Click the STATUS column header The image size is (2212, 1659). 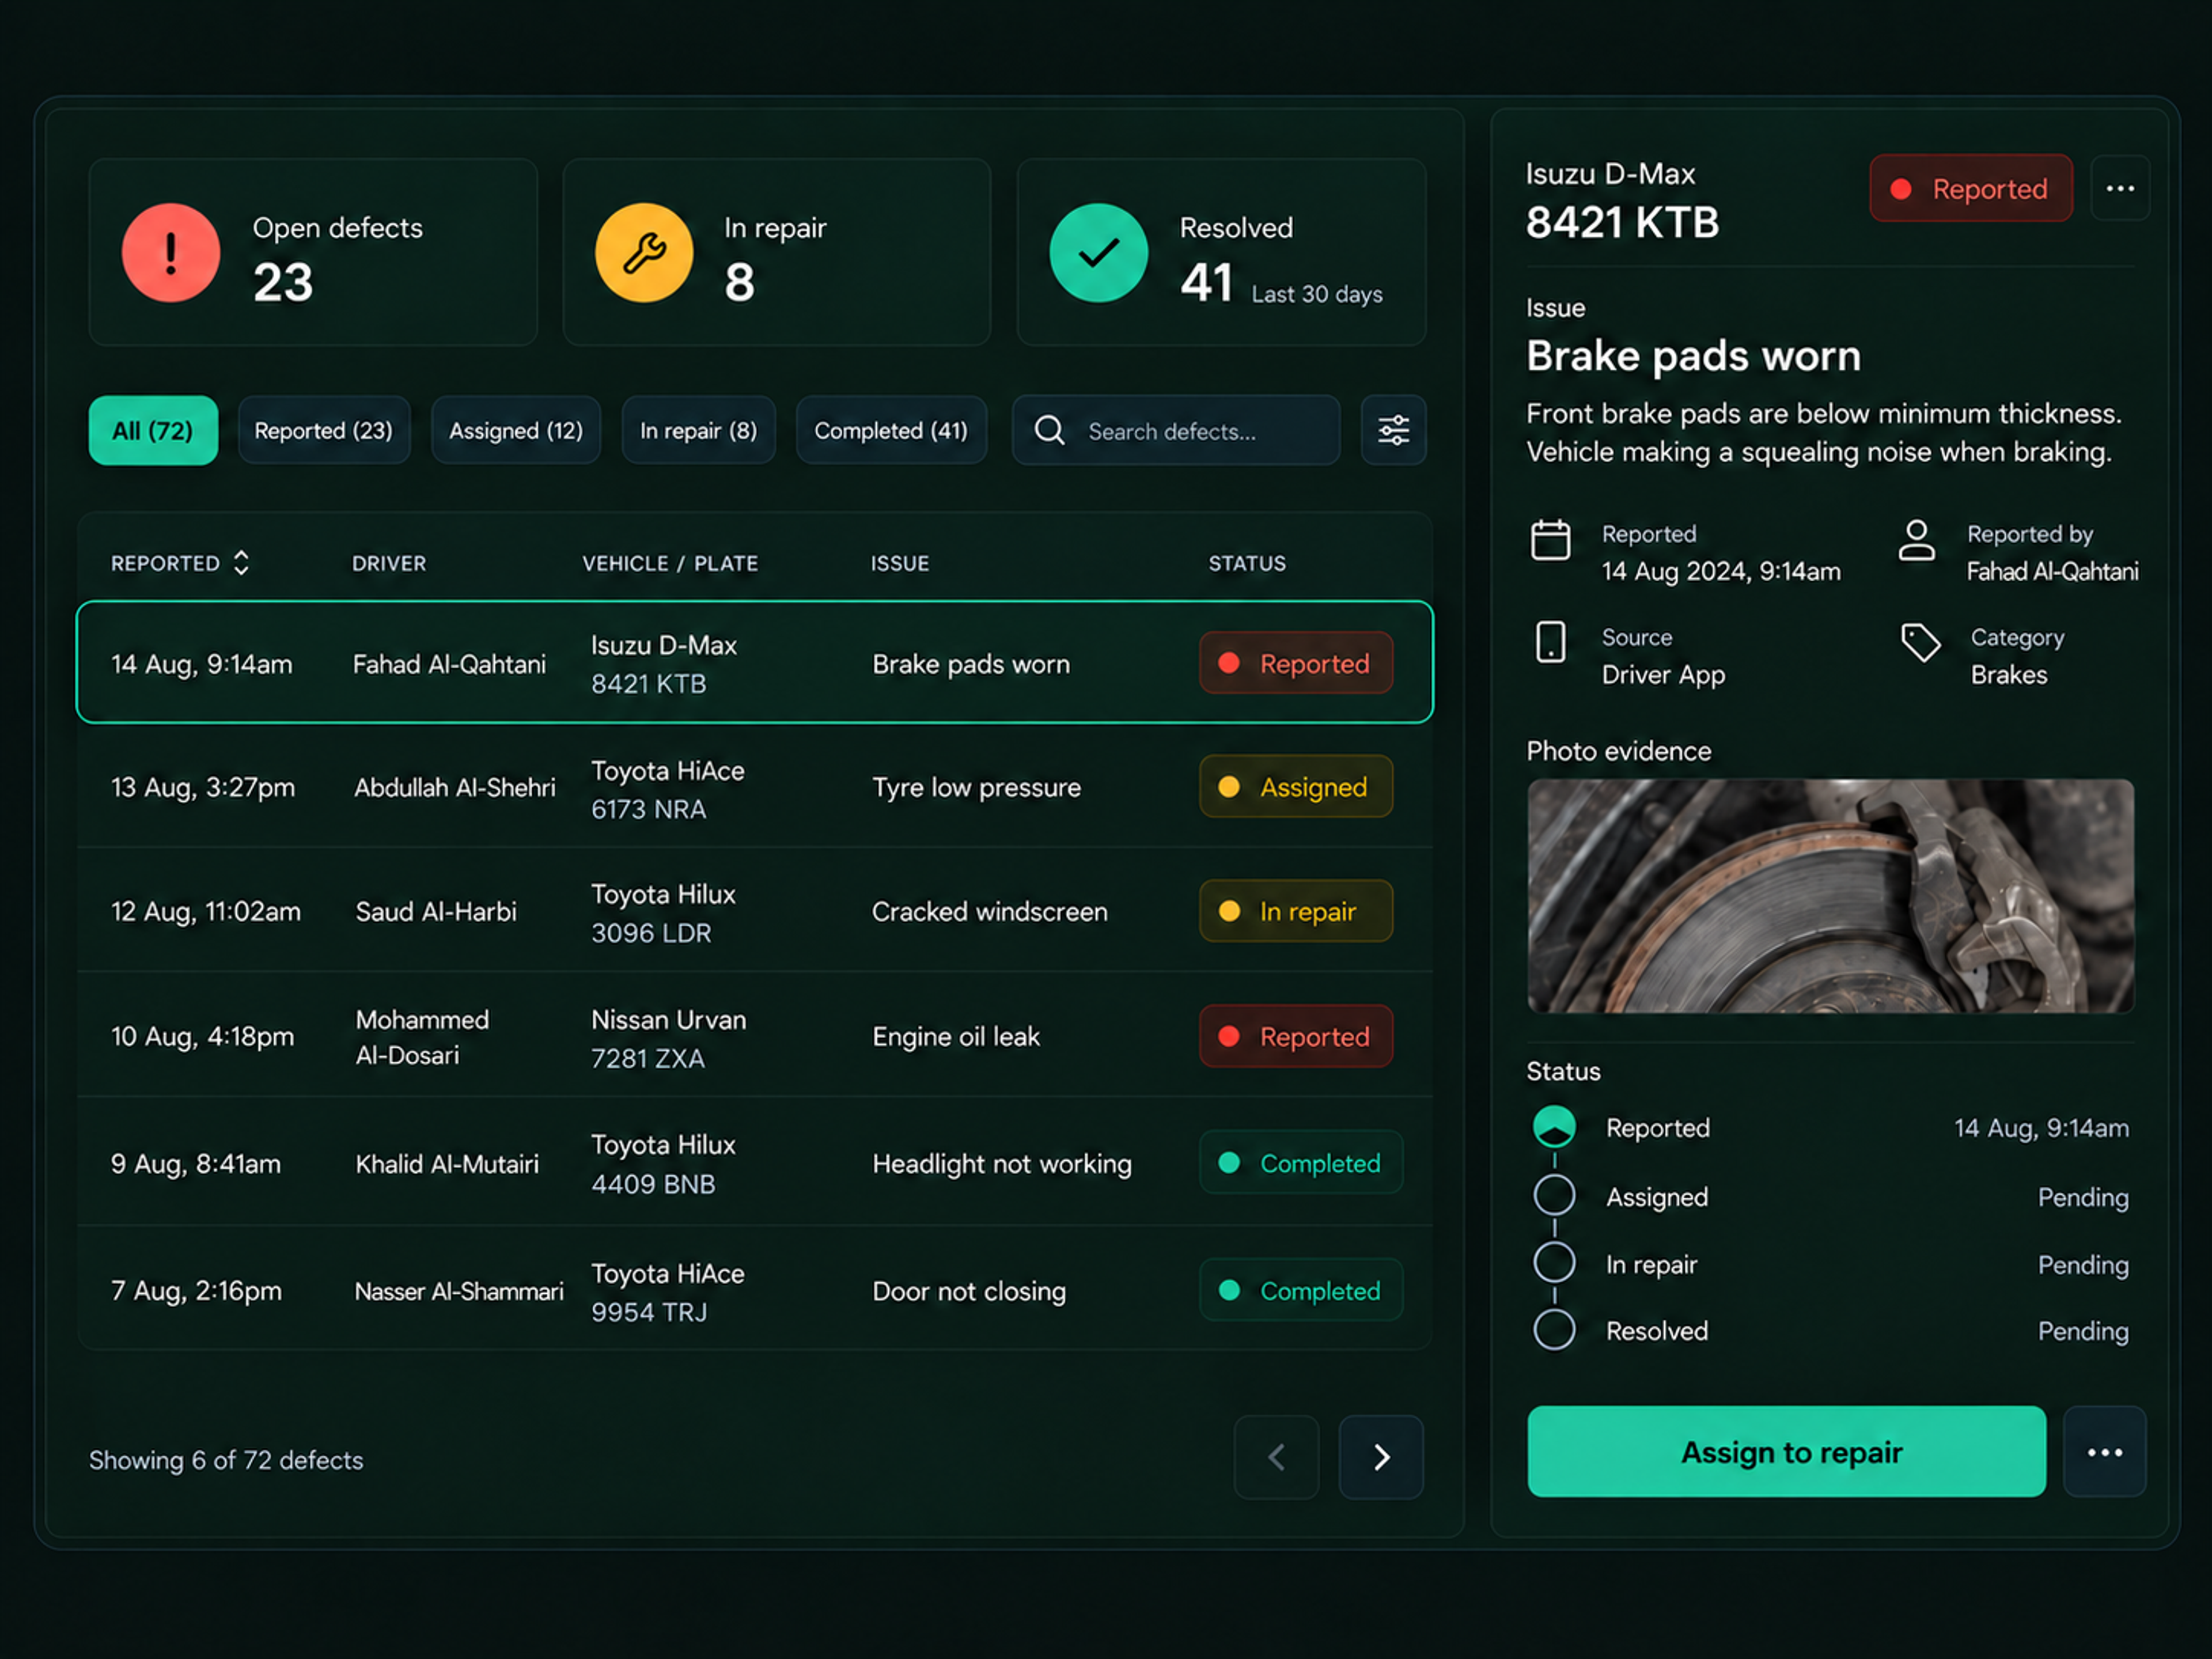1247,563
